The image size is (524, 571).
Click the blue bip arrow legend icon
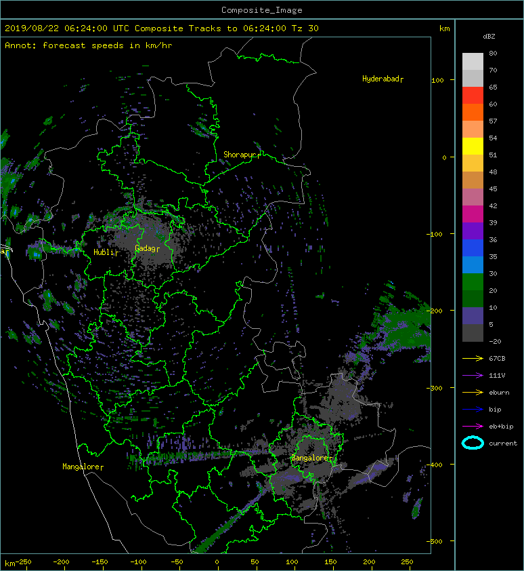pyautogui.click(x=473, y=410)
